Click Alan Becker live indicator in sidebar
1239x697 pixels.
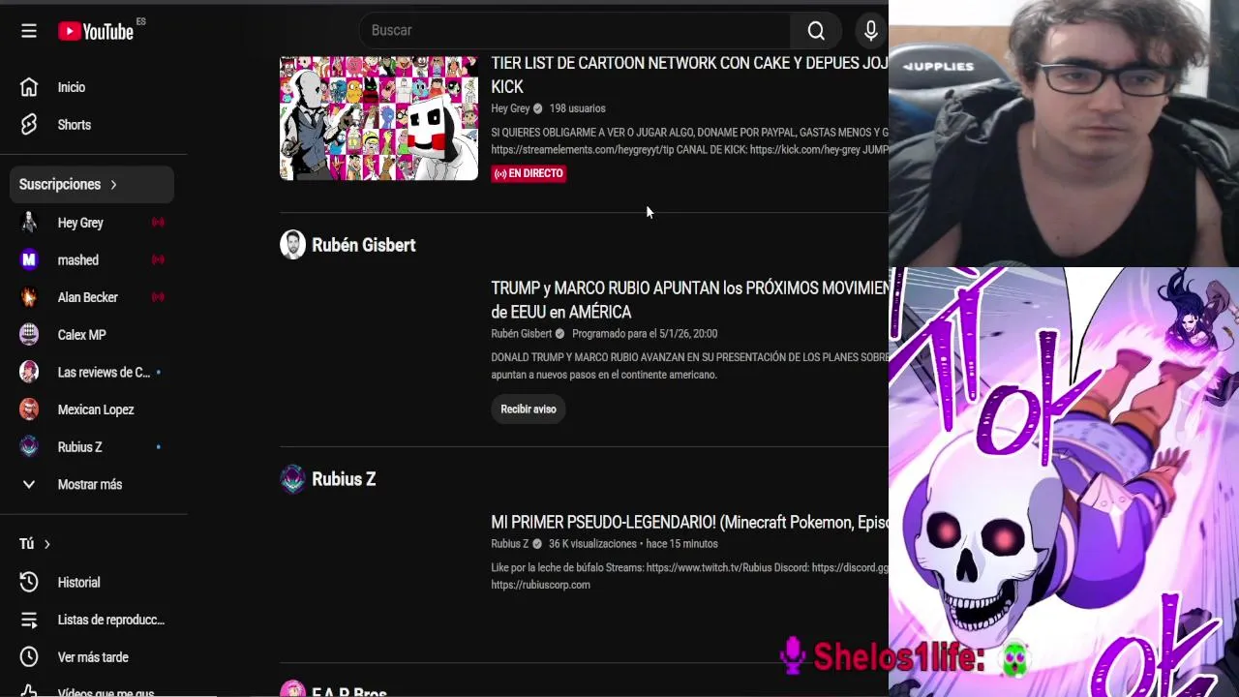[x=158, y=297]
